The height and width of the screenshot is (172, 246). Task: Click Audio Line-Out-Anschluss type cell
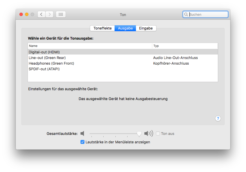coord(175,58)
